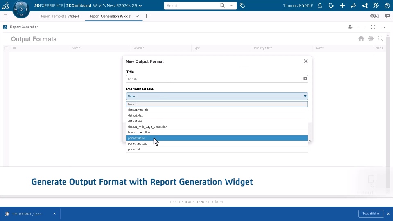The image size is (393, 221).
Task: Open the social network sharing icon
Action: coord(365,5)
